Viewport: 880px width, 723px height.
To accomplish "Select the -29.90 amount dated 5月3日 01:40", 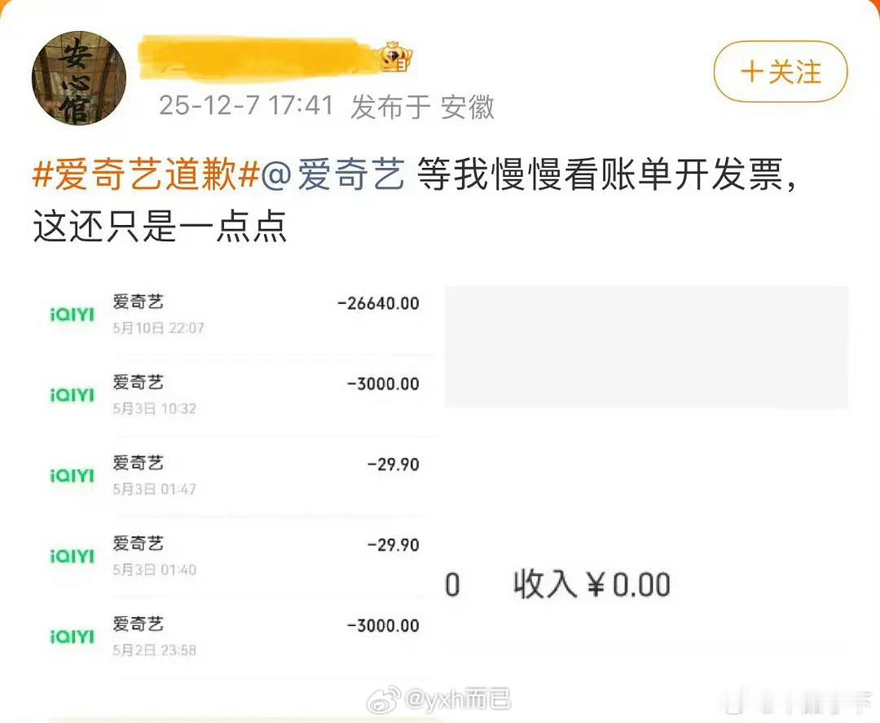I will click(x=394, y=545).
